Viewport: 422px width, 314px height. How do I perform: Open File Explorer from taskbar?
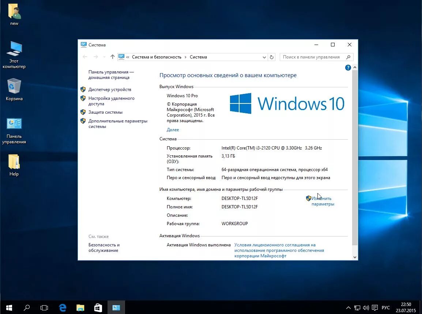pyautogui.click(x=80, y=307)
